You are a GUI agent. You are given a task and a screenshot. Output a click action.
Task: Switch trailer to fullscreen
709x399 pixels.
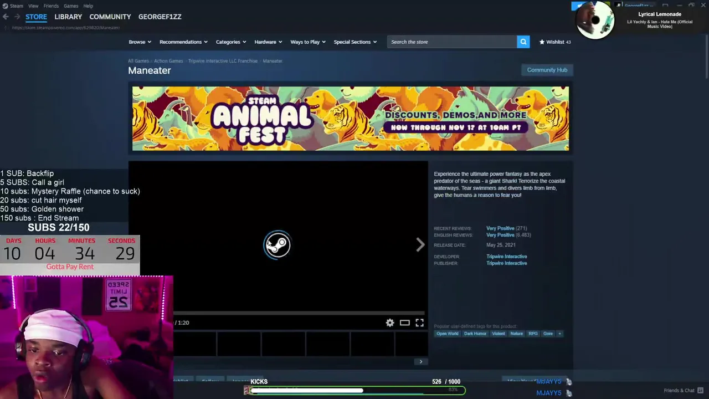click(x=419, y=323)
